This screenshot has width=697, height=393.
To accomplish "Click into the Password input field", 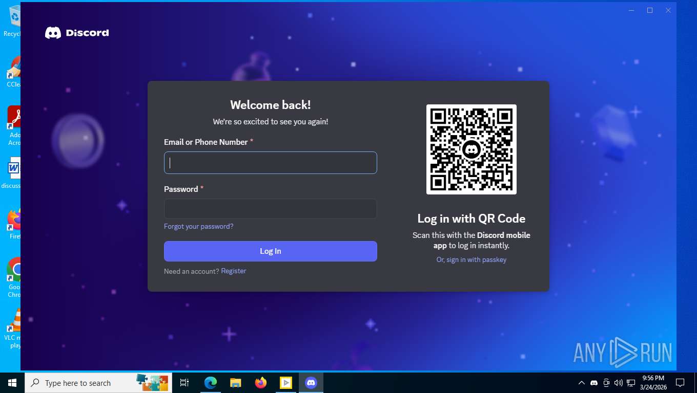I will (271, 209).
